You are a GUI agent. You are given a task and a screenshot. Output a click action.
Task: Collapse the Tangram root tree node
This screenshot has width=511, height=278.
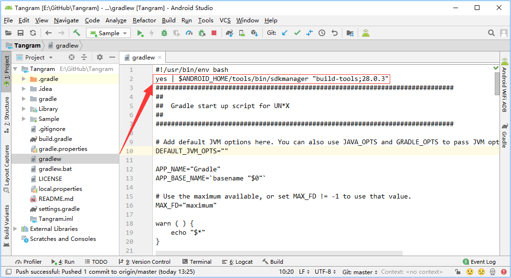[x=15, y=69]
